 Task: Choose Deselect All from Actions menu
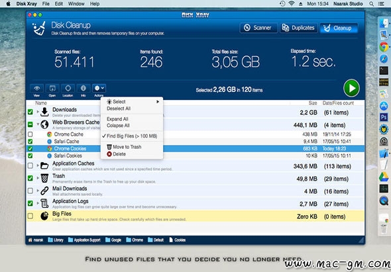coord(132,109)
